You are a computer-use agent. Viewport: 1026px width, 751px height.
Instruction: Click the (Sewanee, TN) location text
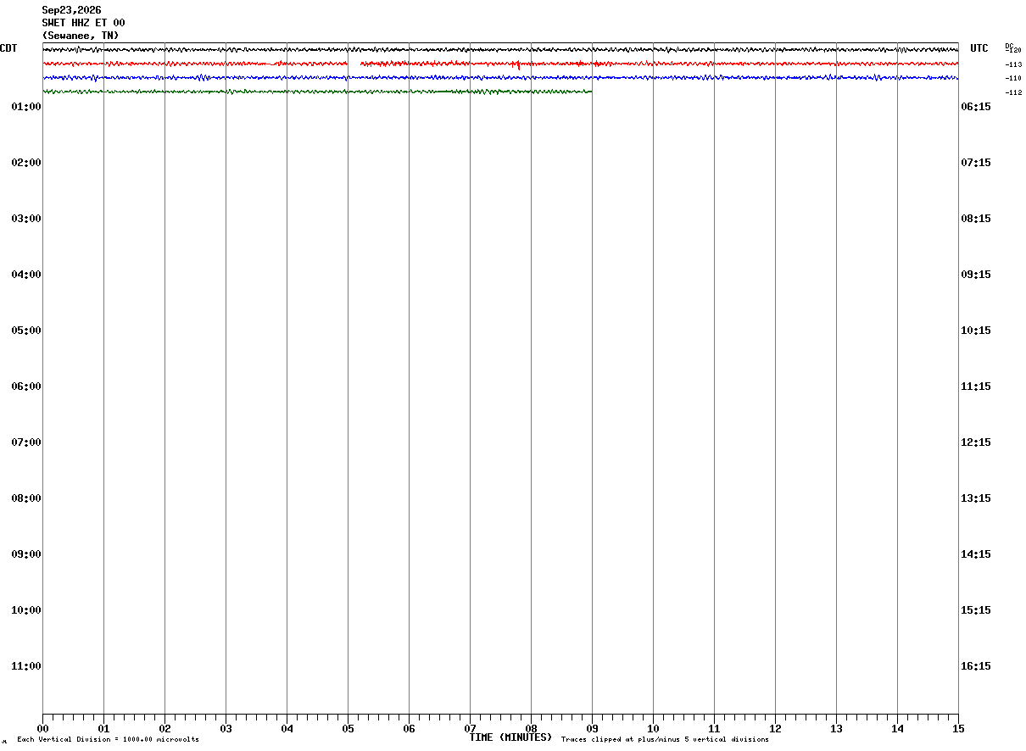click(x=81, y=36)
